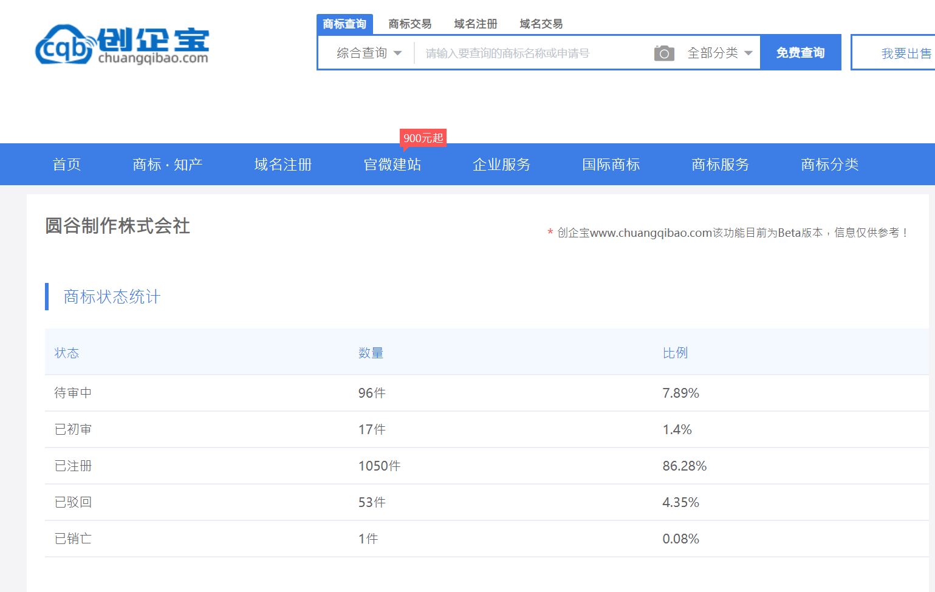The width and height of the screenshot is (935, 592).
Task: Click the 1050件 count cell
Action: coord(379,466)
